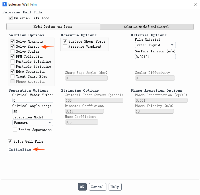Select the Model Options and Setup tab
The image size is (200, 195).
(53, 27)
